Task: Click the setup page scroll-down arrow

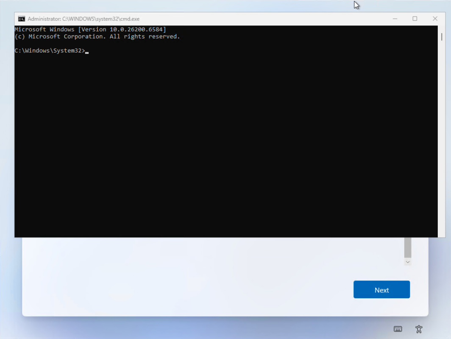Action: pyautogui.click(x=408, y=262)
